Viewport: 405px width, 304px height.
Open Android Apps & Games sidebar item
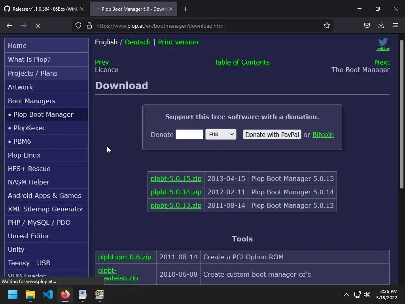tap(47, 196)
